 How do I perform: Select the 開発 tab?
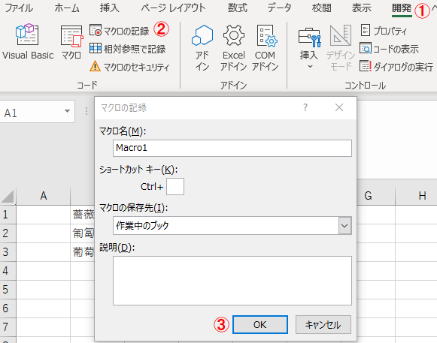pos(402,8)
